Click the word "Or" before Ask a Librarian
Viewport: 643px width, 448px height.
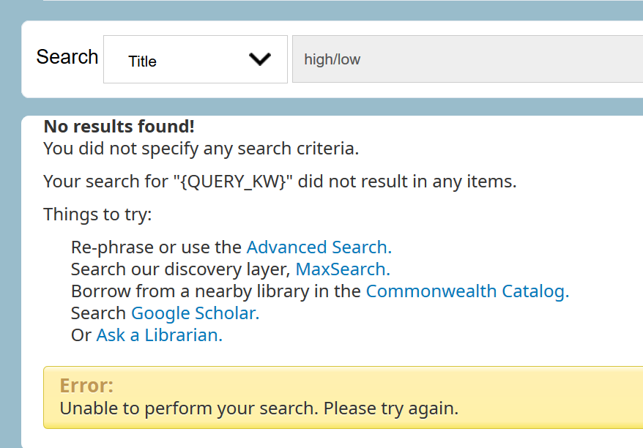pos(81,335)
